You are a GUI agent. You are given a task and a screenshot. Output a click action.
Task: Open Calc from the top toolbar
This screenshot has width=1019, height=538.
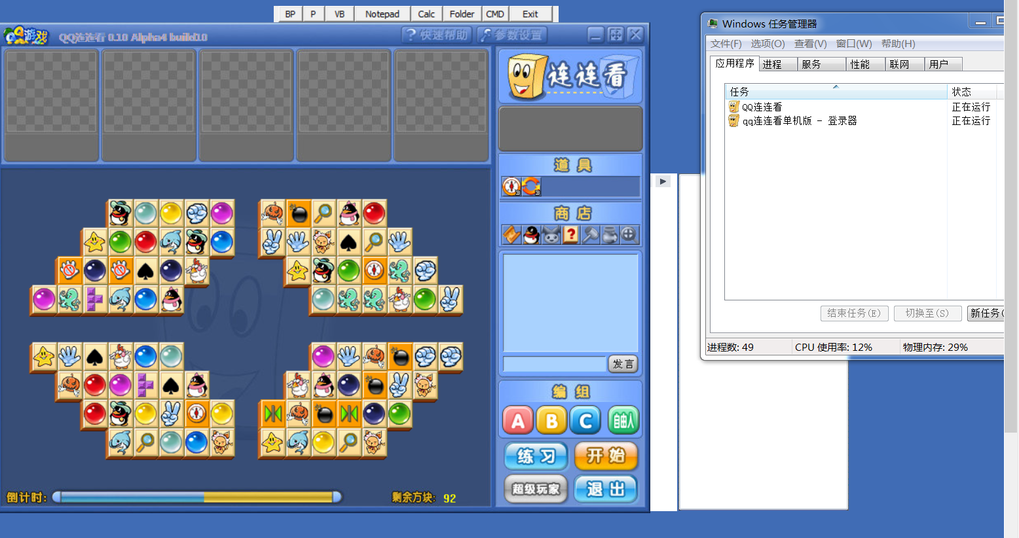[x=426, y=14]
